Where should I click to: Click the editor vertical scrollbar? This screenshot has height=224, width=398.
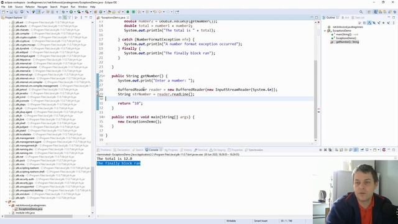(x=315, y=99)
